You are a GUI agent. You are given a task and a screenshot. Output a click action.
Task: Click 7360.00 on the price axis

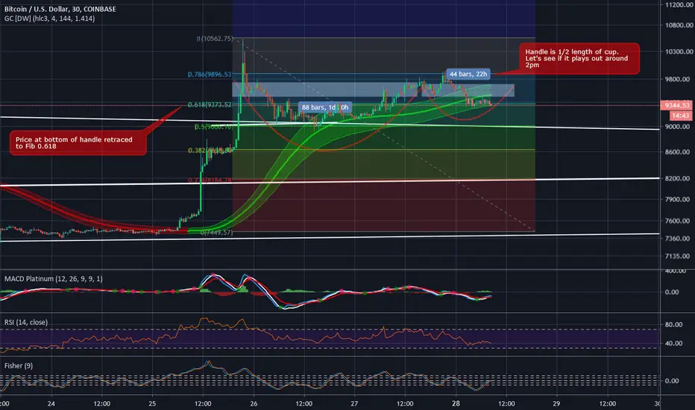click(x=677, y=239)
